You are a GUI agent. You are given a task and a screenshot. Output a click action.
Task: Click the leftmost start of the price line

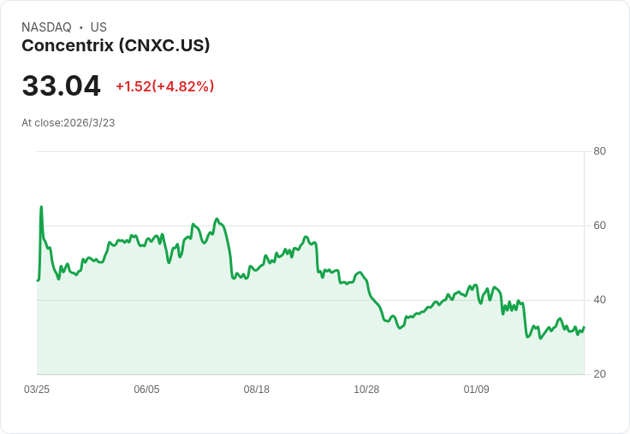tap(38, 280)
